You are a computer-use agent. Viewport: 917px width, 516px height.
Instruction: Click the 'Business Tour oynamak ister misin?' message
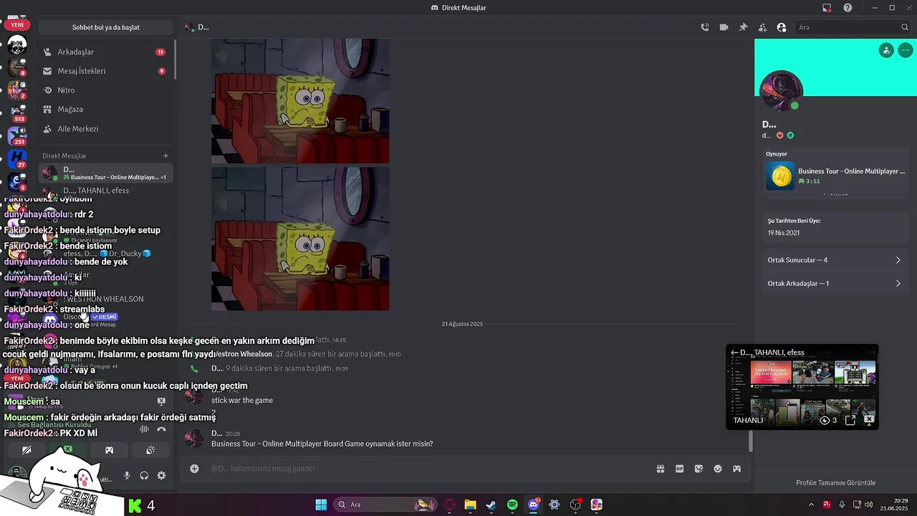point(322,444)
